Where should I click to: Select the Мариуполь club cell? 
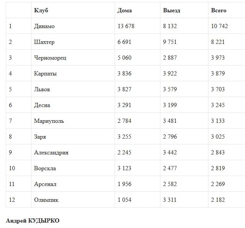tap(49, 121)
